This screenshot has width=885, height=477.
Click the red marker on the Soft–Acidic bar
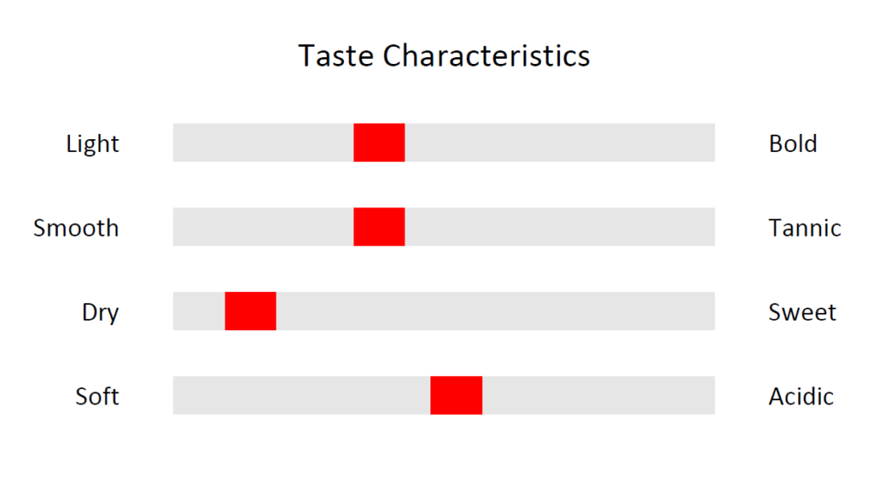456,395
